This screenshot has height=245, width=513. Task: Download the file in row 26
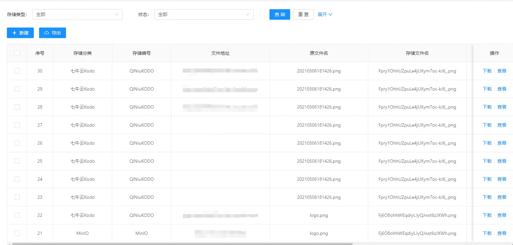pyautogui.click(x=487, y=143)
